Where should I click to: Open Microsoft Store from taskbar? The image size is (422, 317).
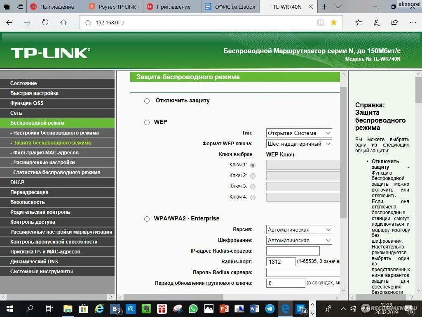(x=83, y=309)
